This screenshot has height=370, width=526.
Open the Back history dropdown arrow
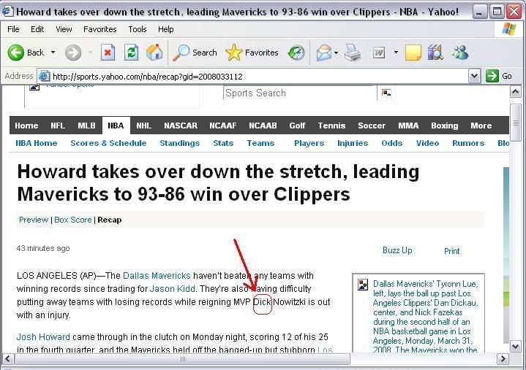point(53,53)
